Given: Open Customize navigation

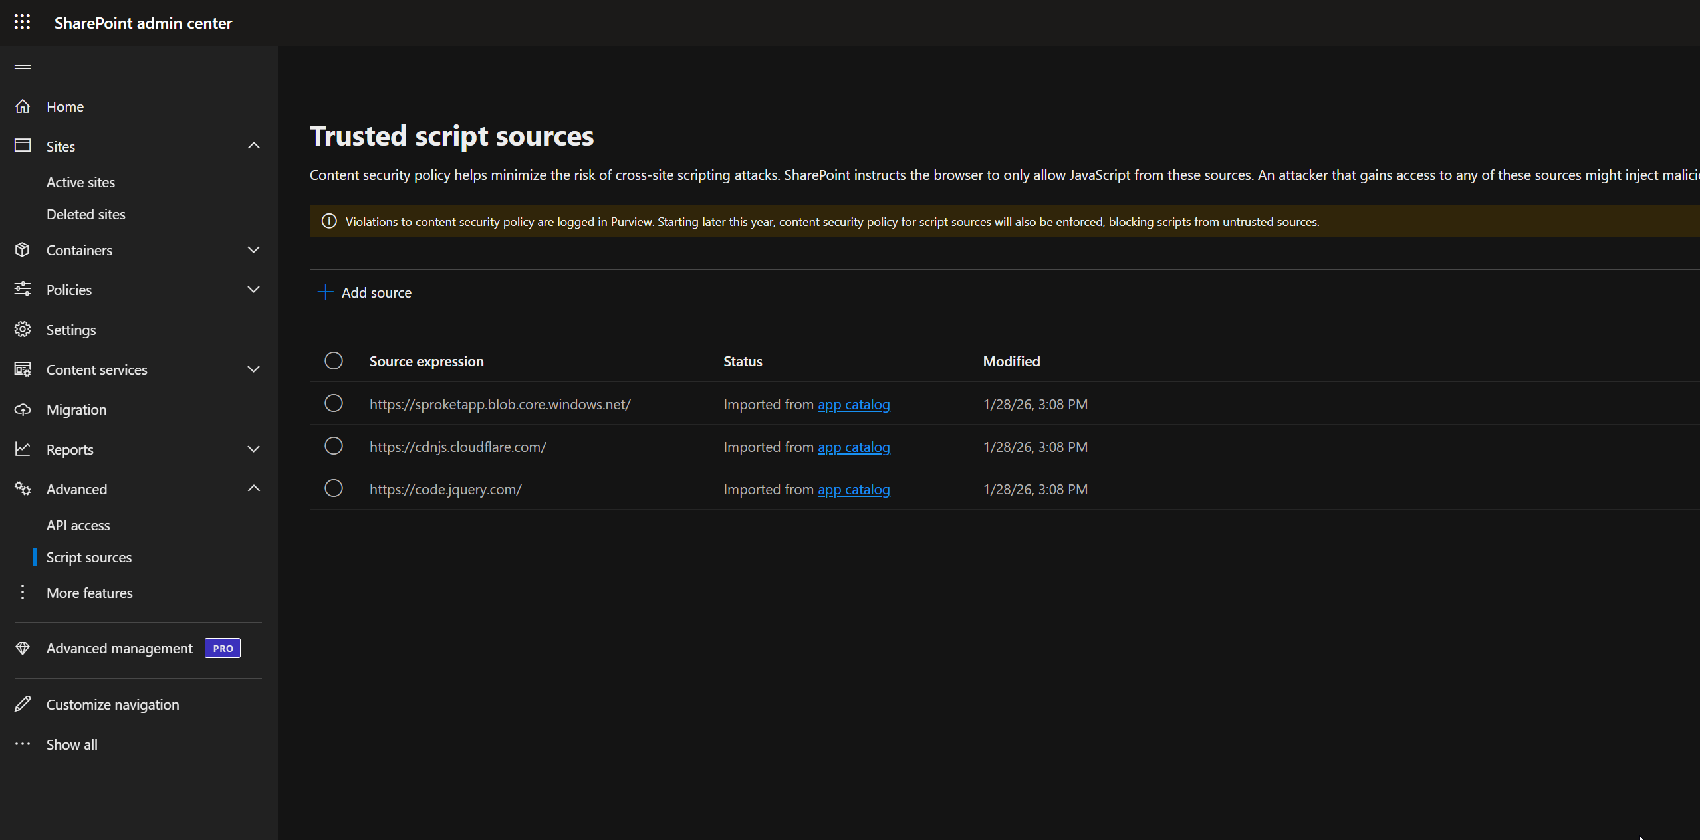Looking at the screenshot, I should (x=112, y=704).
